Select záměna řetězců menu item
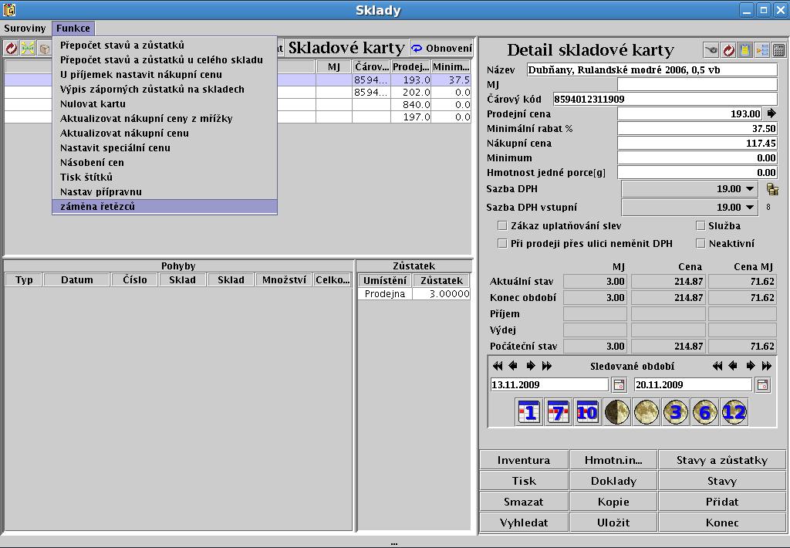Viewport: 790px width, 548px height. (x=164, y=206)
